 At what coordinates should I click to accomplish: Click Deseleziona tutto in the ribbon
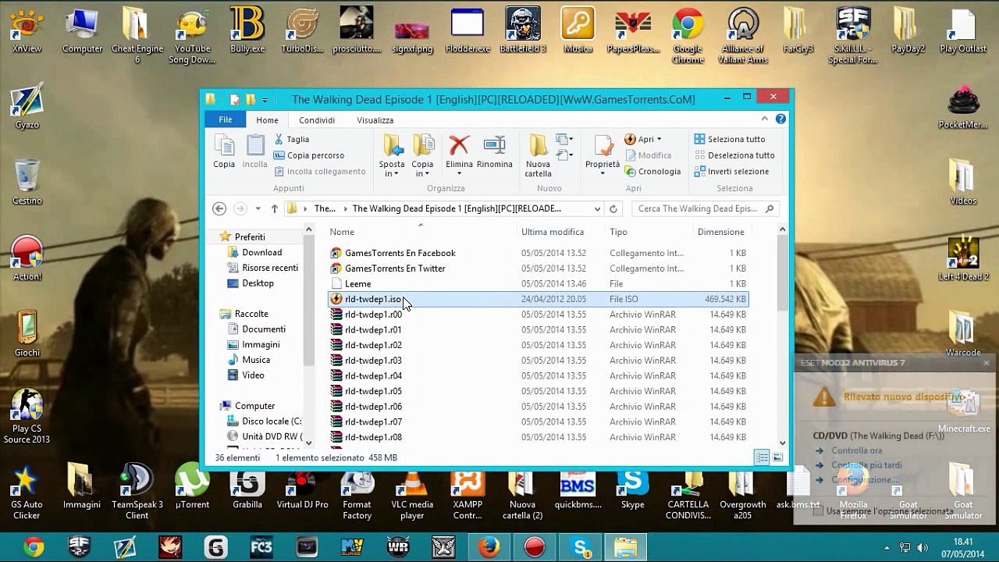734,155
